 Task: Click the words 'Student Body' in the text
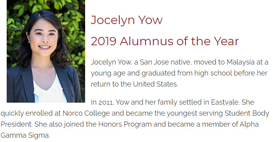pyautogui.click(x=247, y=113)
